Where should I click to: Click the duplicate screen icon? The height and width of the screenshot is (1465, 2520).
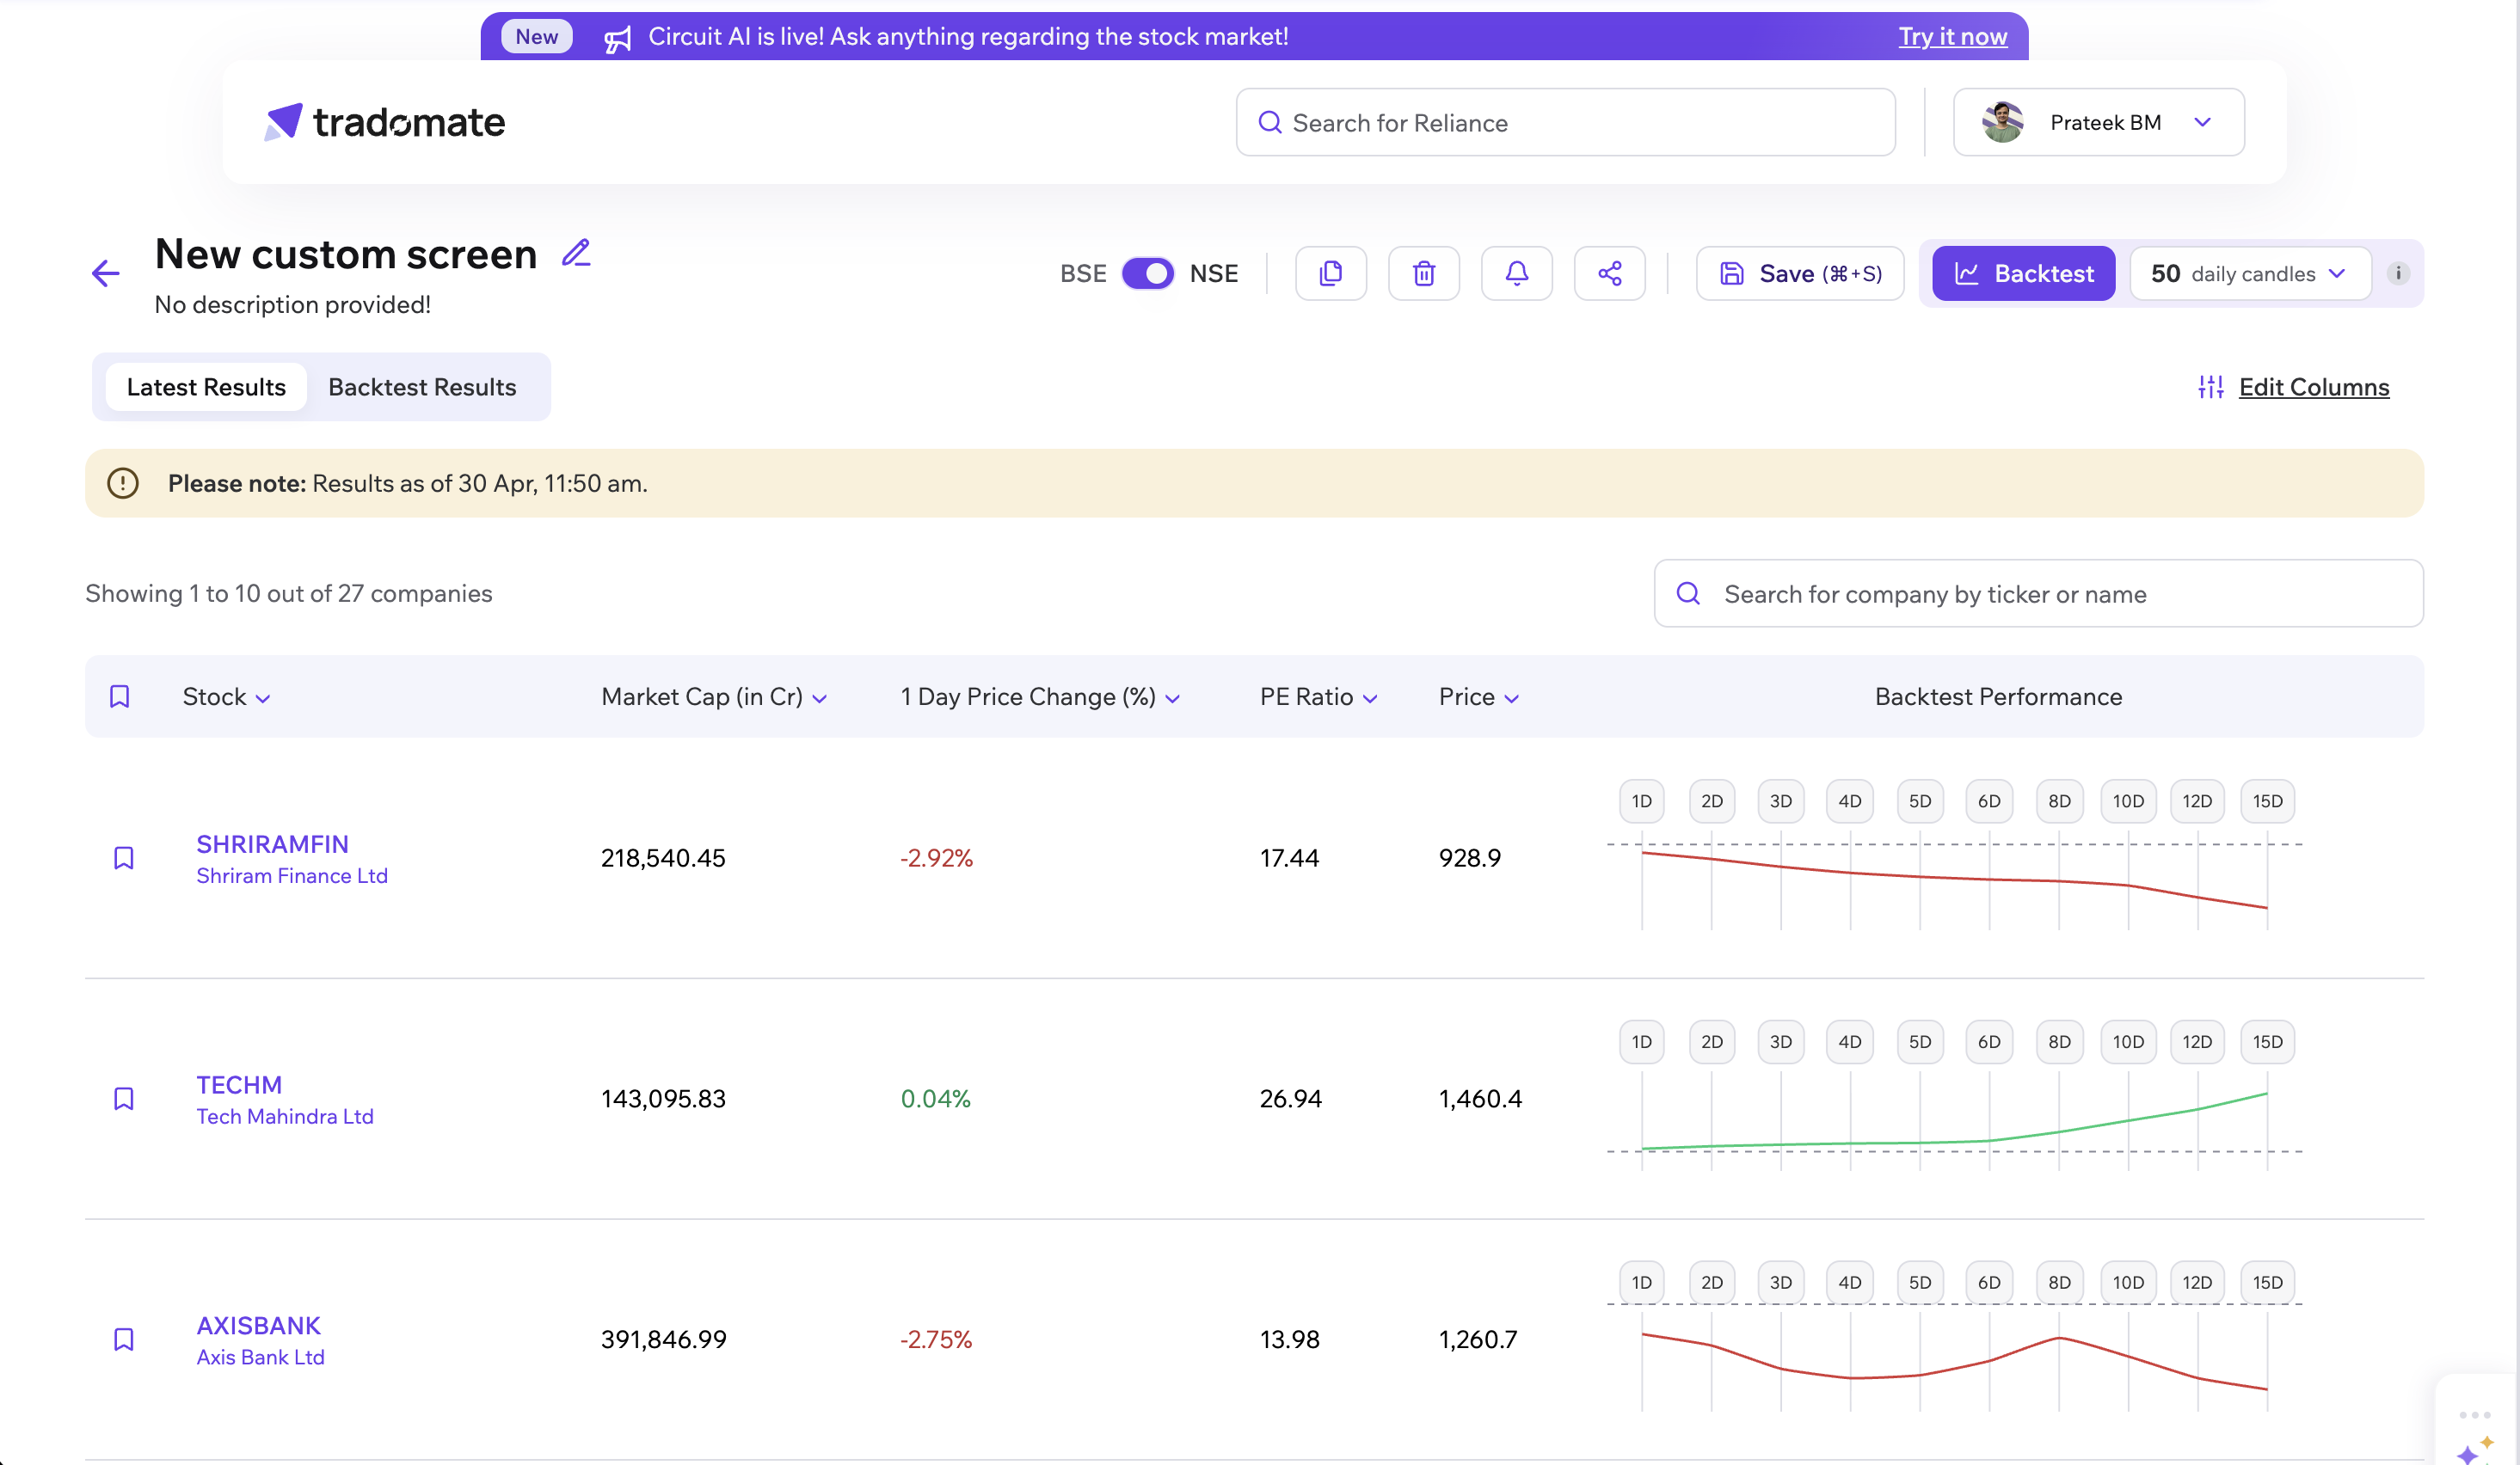(1330, 273)
